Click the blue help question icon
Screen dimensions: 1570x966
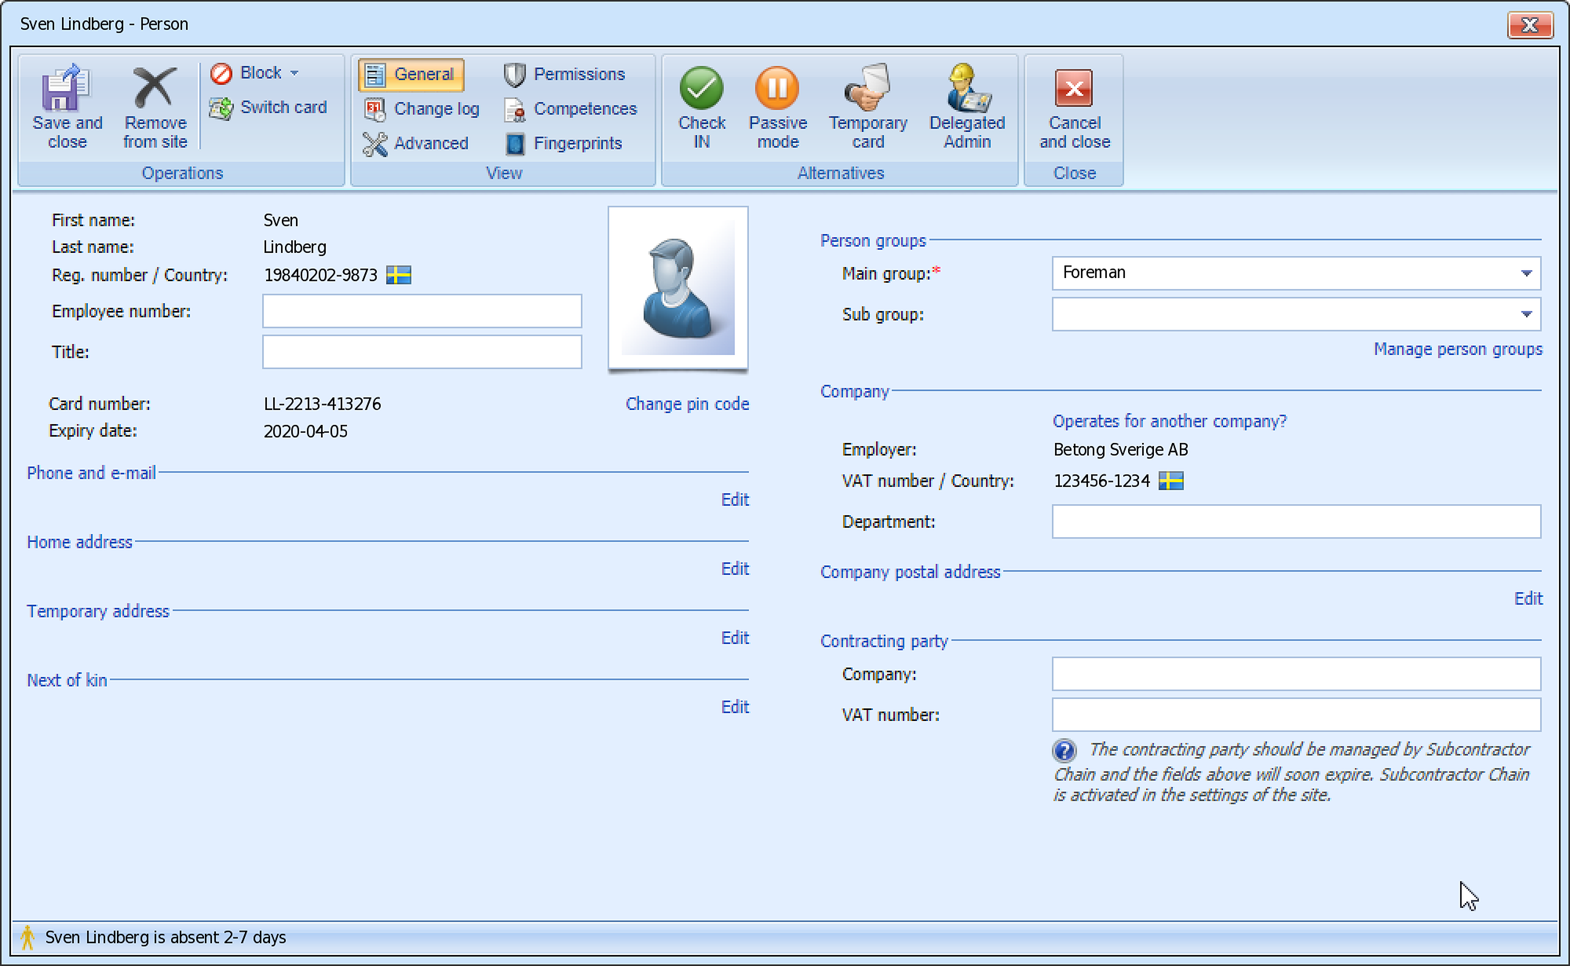pos(1064,751)
